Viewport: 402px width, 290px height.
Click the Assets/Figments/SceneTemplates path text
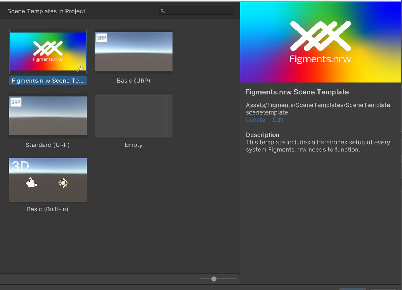[x=319, y=109]
